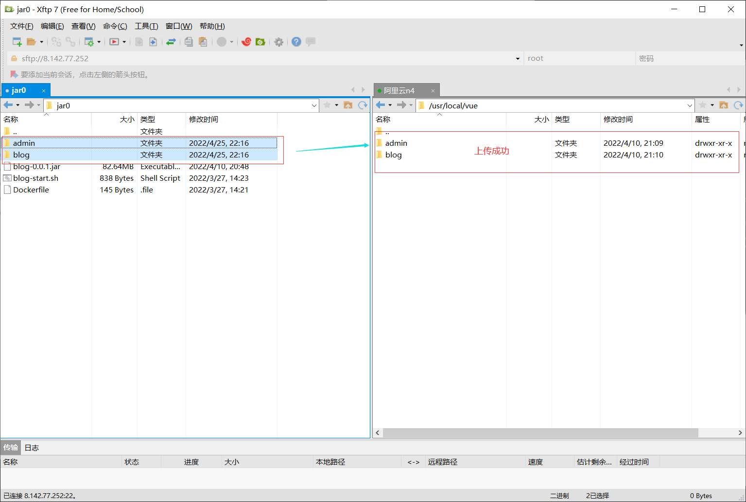The width and height of the screenshot is (746, 502).
Task: Sort local files by 修改时间 column
Action: pos(231,120)
